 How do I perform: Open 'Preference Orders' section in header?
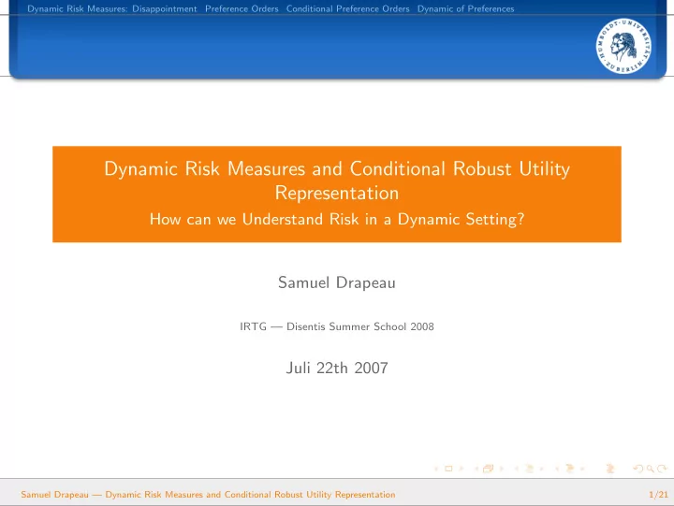[x=242, y=8]
